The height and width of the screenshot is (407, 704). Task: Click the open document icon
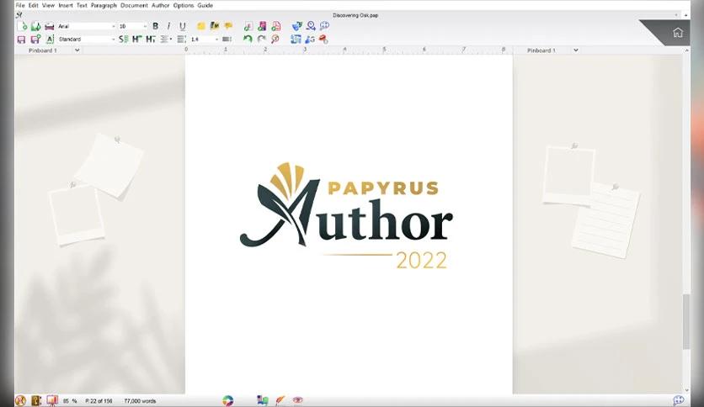[x=35, y=26]
